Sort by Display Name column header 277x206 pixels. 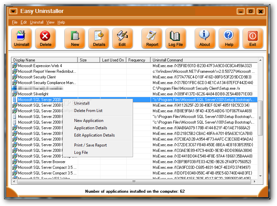click(x=45, y=60)
